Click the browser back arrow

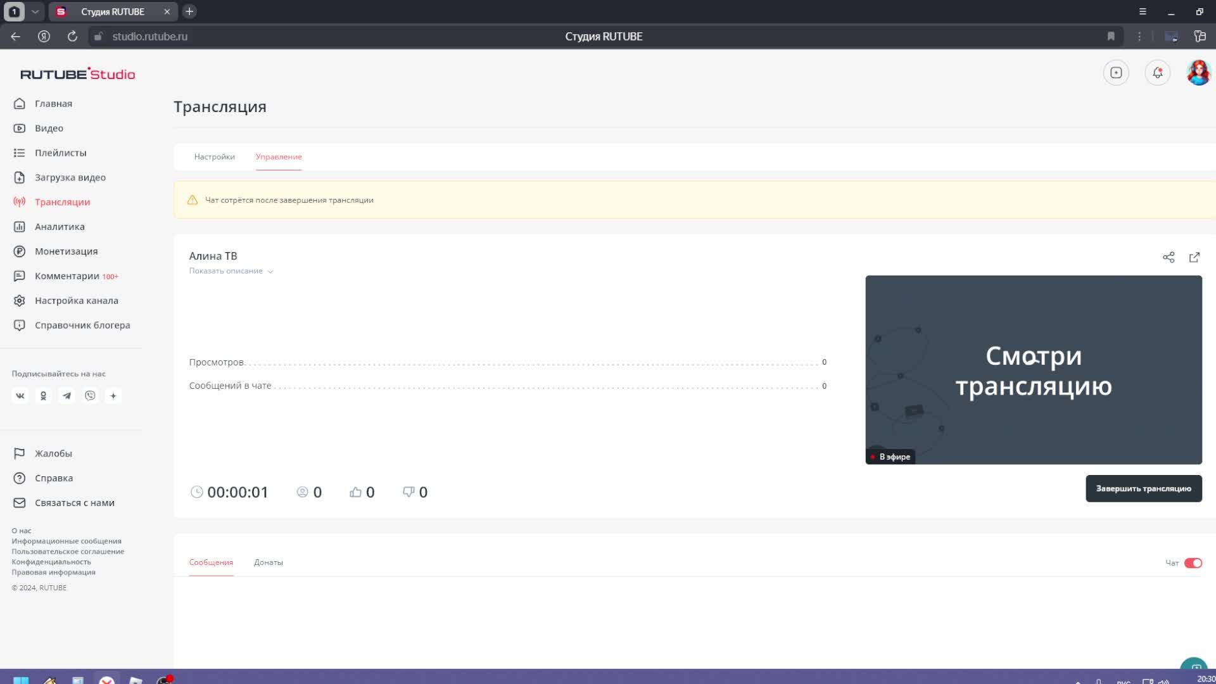pos(16,37)
